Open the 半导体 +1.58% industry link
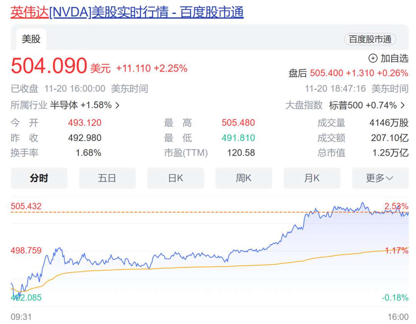The image size is (416, 324). click(81, 105)
